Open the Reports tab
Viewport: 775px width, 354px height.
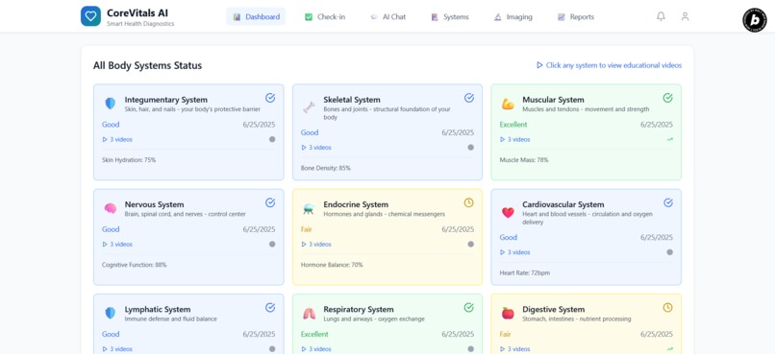[x=576, y=16]
